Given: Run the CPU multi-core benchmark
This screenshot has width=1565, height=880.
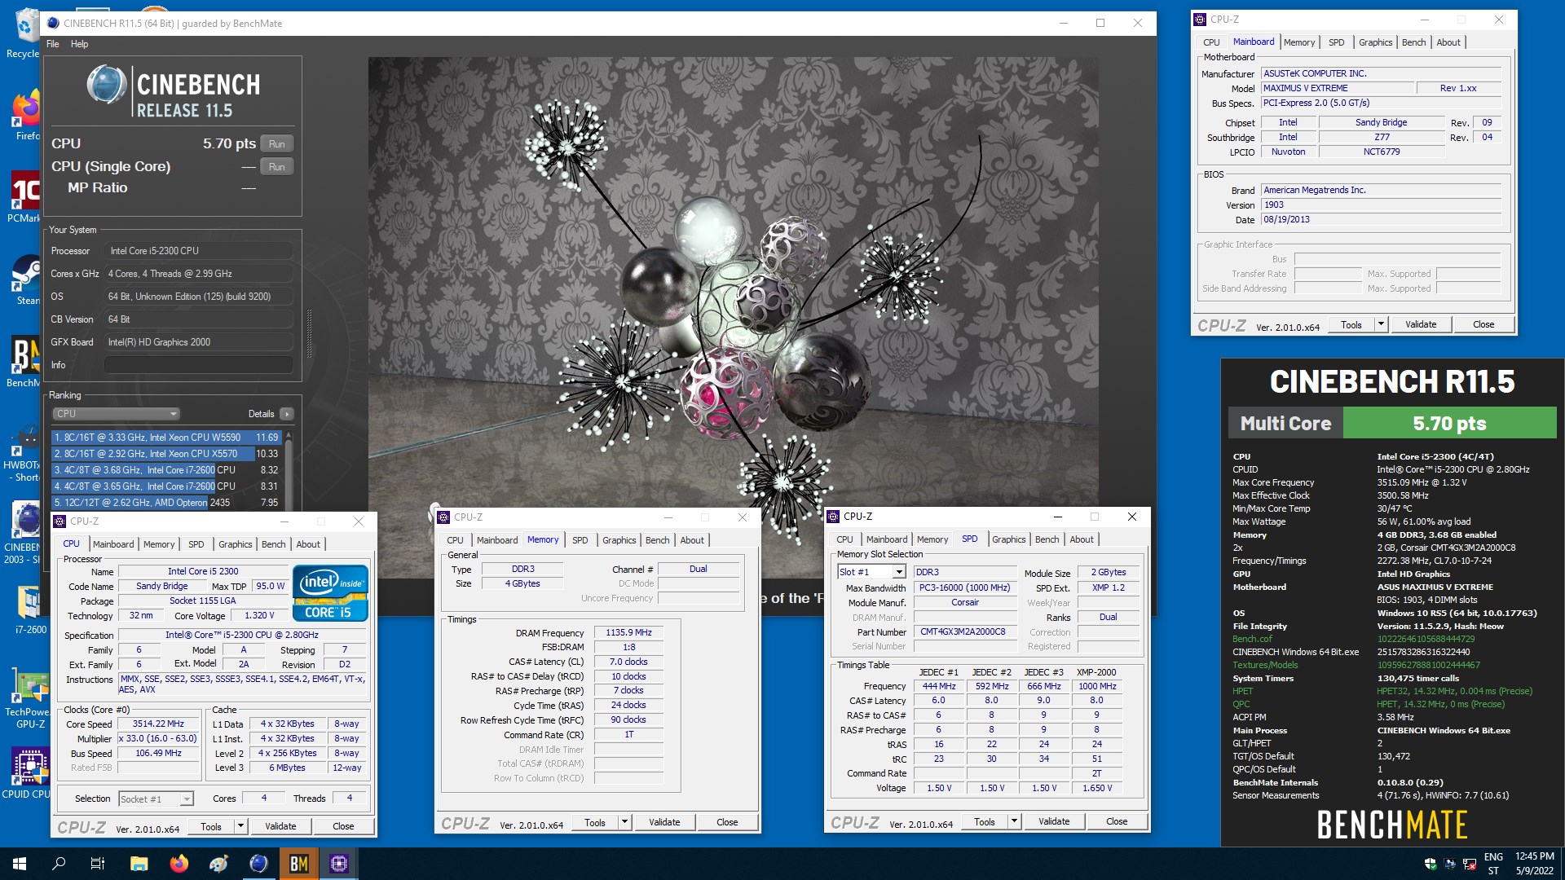Looking at the screenshot, I should pos(276,144).
